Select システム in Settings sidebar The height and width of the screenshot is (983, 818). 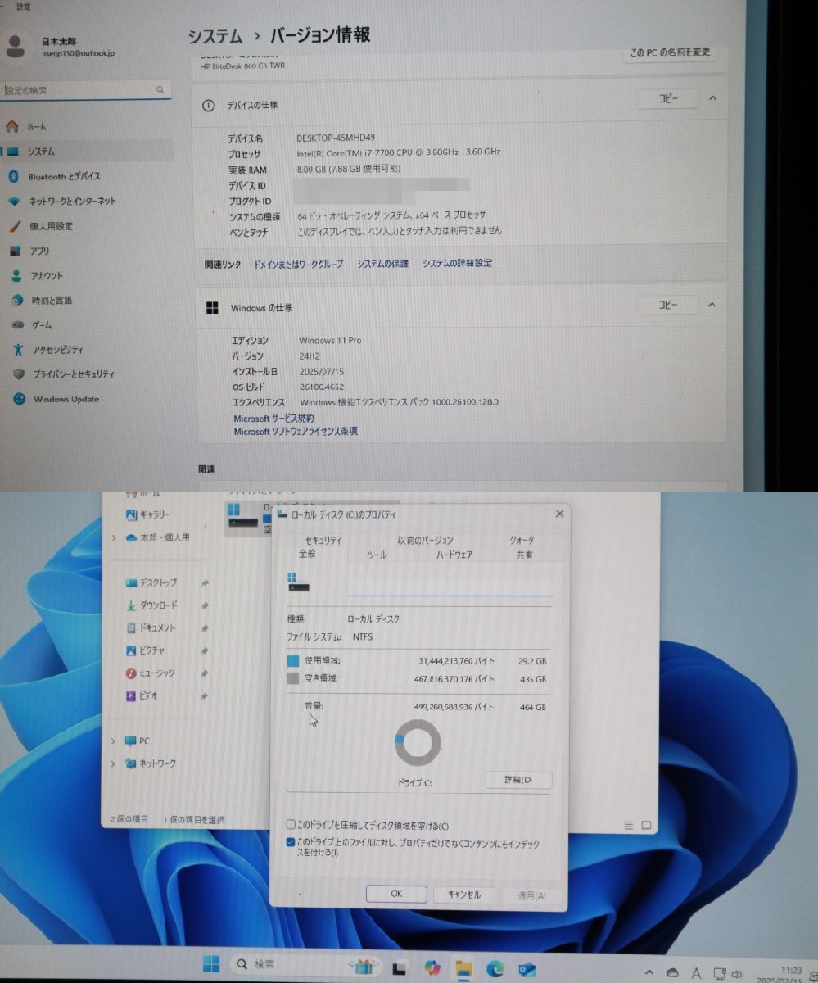[86, 152]
